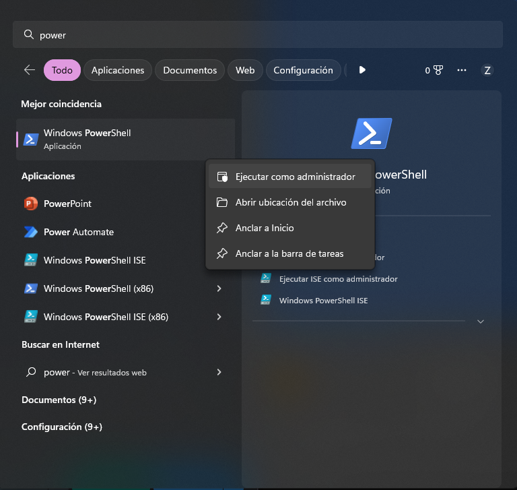Click the search icon beside 'power' web result
Image resolution: width=517 pixels, height=490 pixels.
coord(31,372)
